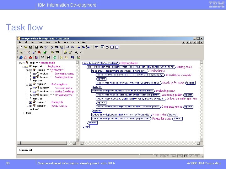Click the INC status bar indicator
This screenshot has height=169, width=226.
[x=186, y=156]
